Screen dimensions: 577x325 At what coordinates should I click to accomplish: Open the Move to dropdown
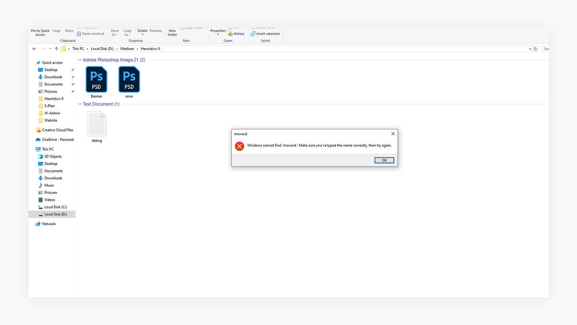(115, 33)
